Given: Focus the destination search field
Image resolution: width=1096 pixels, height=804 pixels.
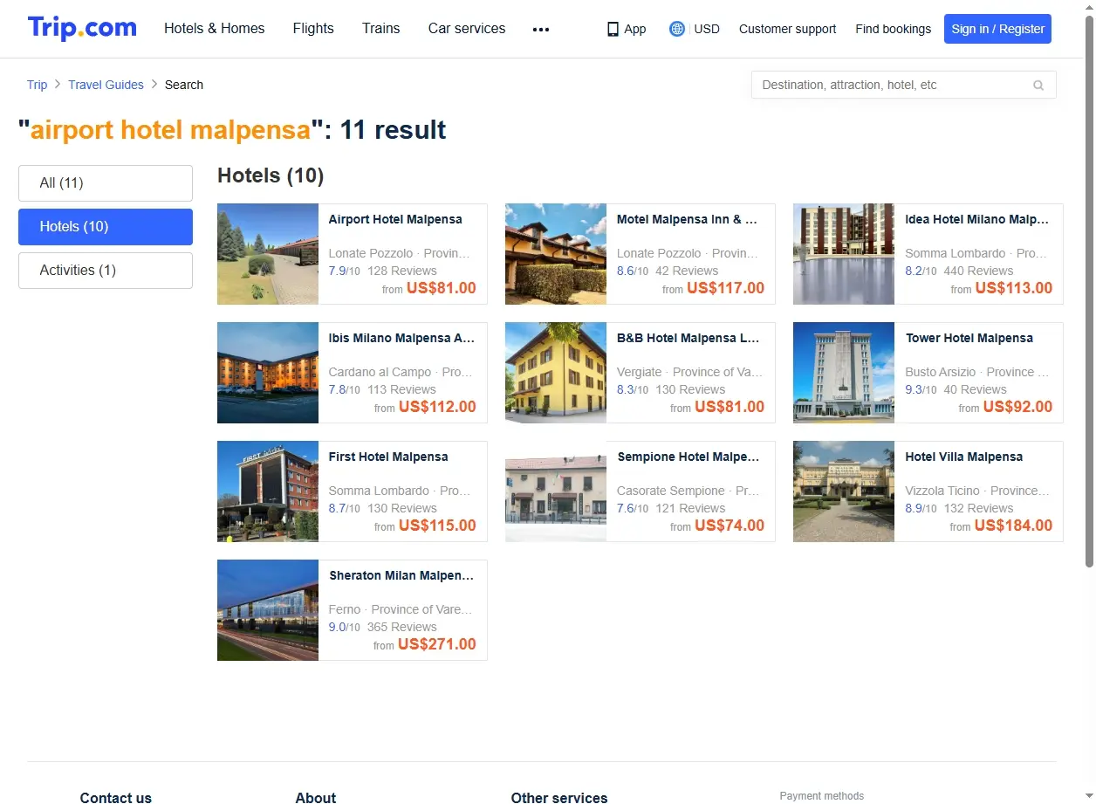Looking at the screenshot, I should (903, 85).
